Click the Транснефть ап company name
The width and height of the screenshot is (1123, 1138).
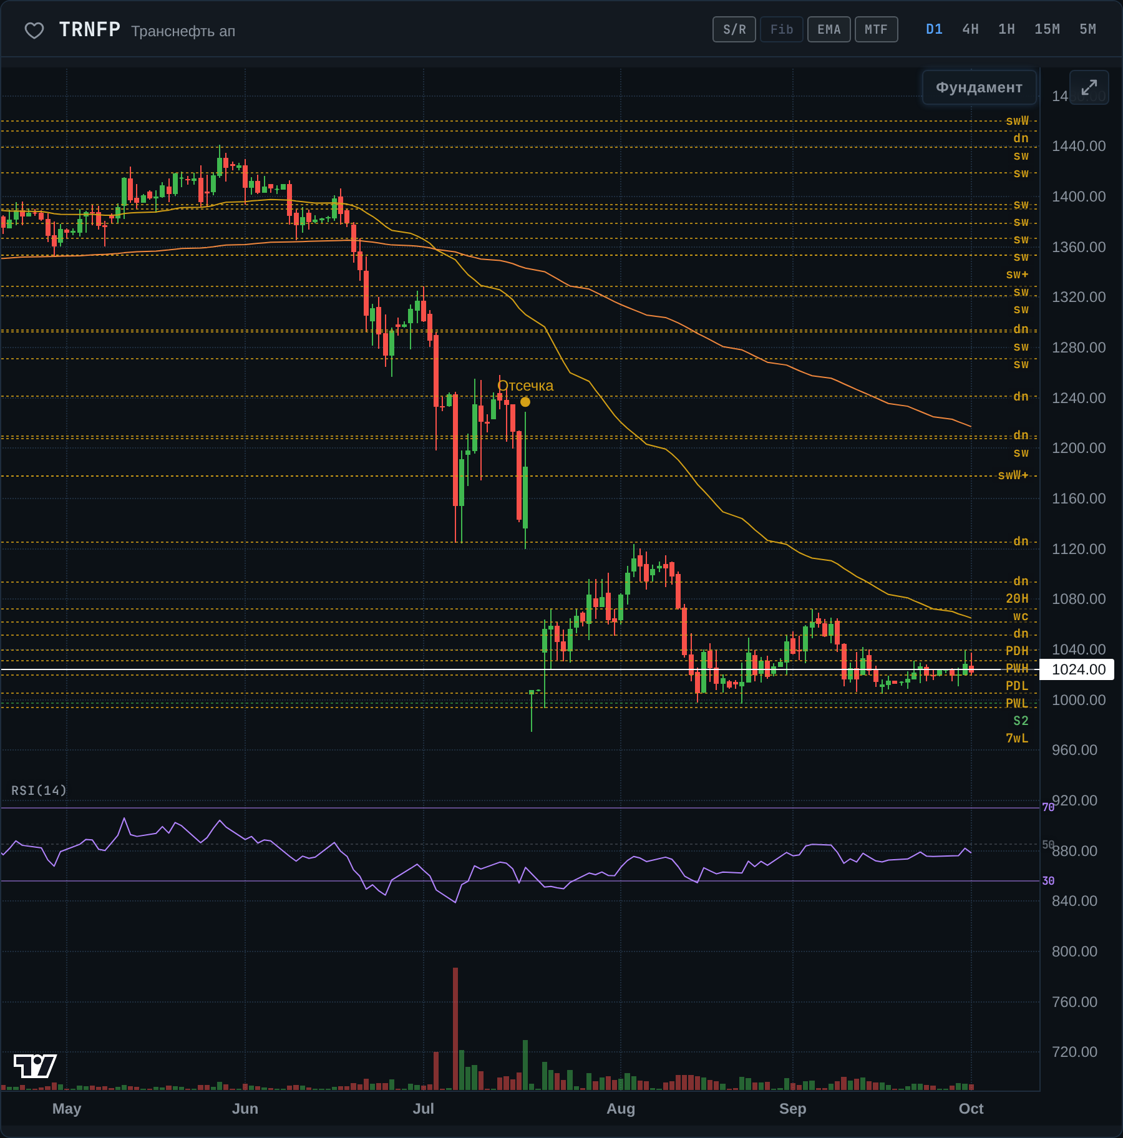click(x=183, y=31)
